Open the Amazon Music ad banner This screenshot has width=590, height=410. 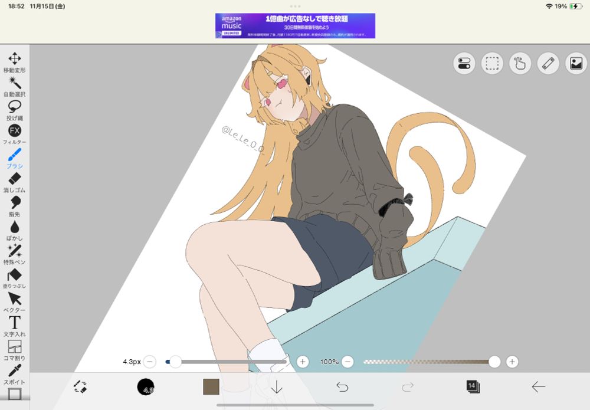tap(295, 25)
